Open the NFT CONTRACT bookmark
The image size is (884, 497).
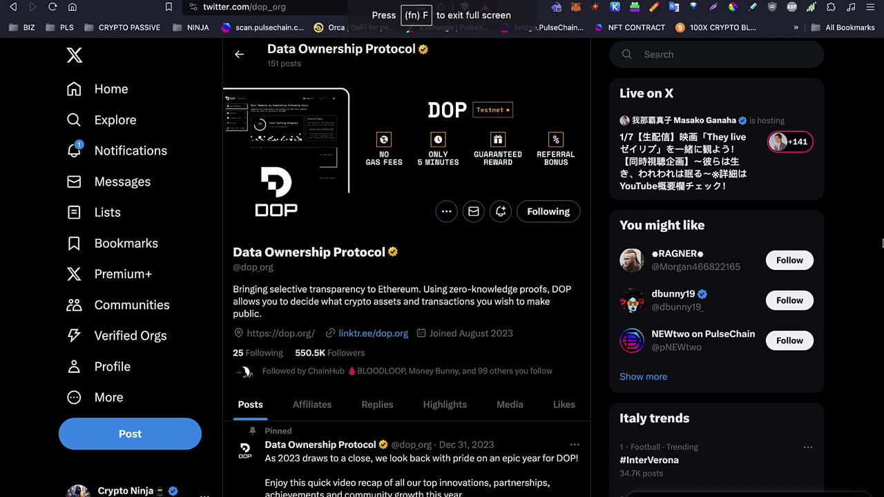(x=630, y=28)
